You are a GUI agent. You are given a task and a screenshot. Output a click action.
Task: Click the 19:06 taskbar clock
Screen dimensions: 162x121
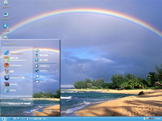tap(158, 119)
